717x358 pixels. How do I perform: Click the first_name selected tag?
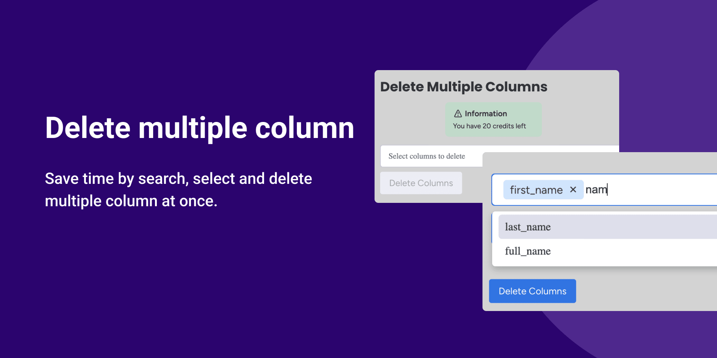543,190
